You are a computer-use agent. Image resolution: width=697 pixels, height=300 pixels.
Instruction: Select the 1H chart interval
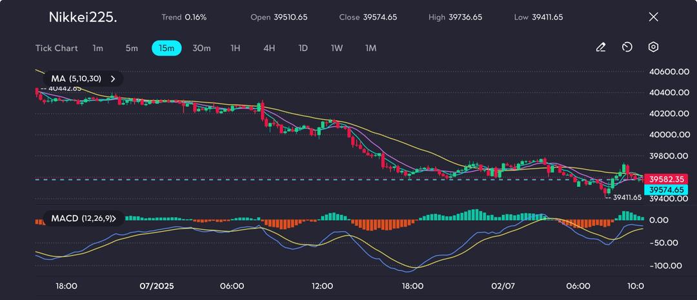(236, 48)
